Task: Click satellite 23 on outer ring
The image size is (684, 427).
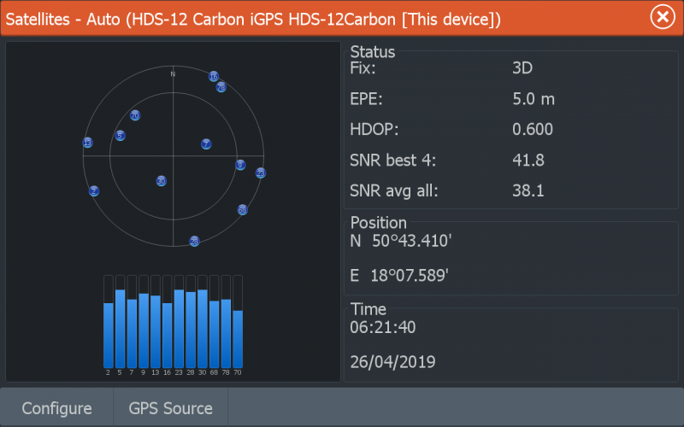Action: click(261, 173)
